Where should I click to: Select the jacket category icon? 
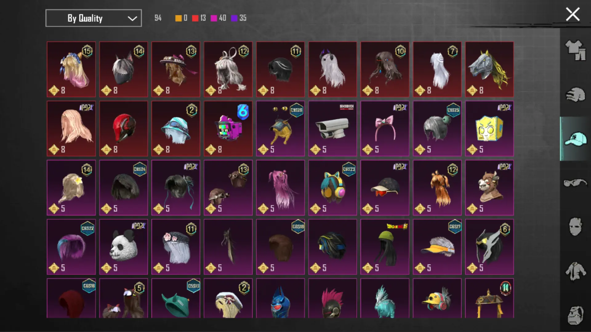(x=575, y=271)
